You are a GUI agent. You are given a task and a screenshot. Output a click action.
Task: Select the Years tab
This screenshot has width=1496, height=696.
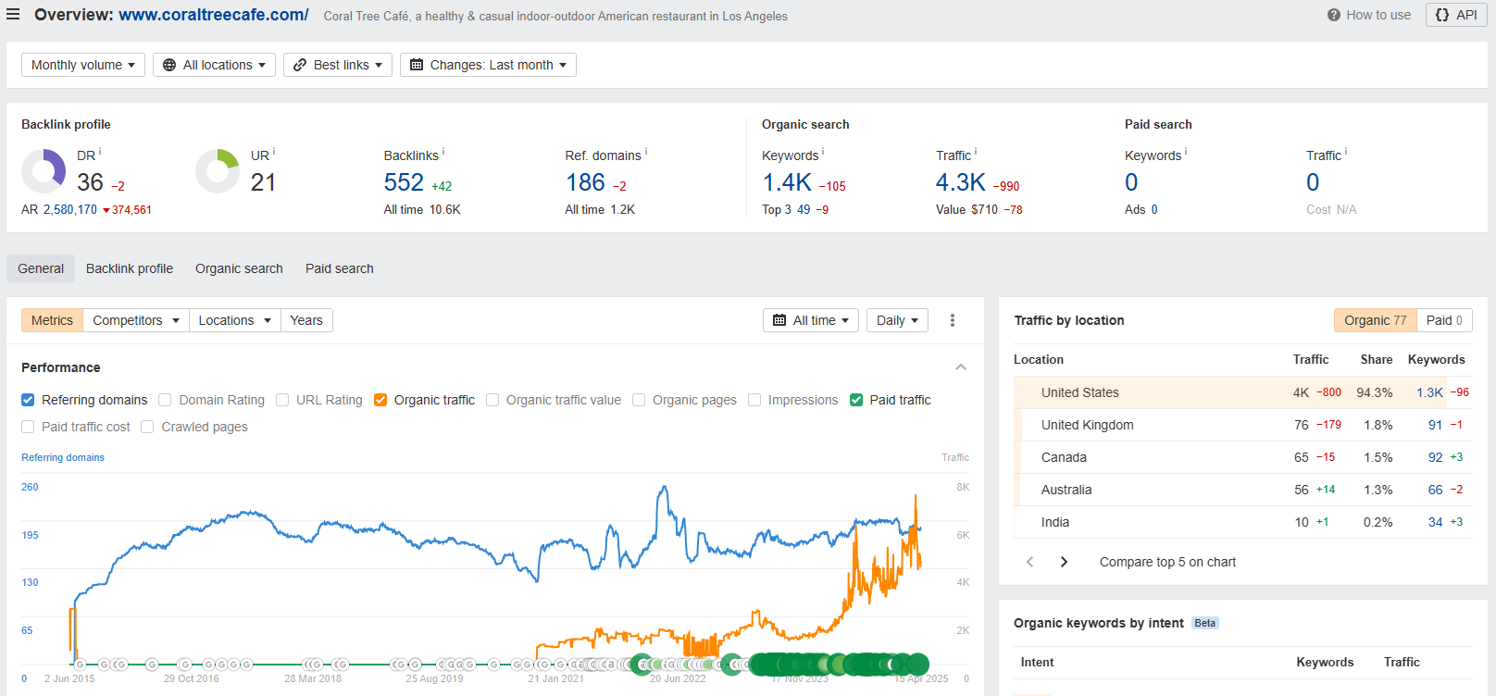click(306, 320)
